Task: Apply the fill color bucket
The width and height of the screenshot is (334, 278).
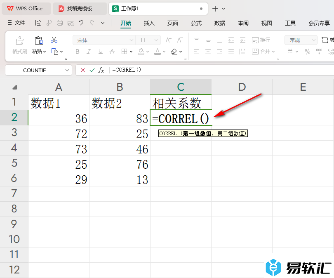Action: (x=141, y=52)
